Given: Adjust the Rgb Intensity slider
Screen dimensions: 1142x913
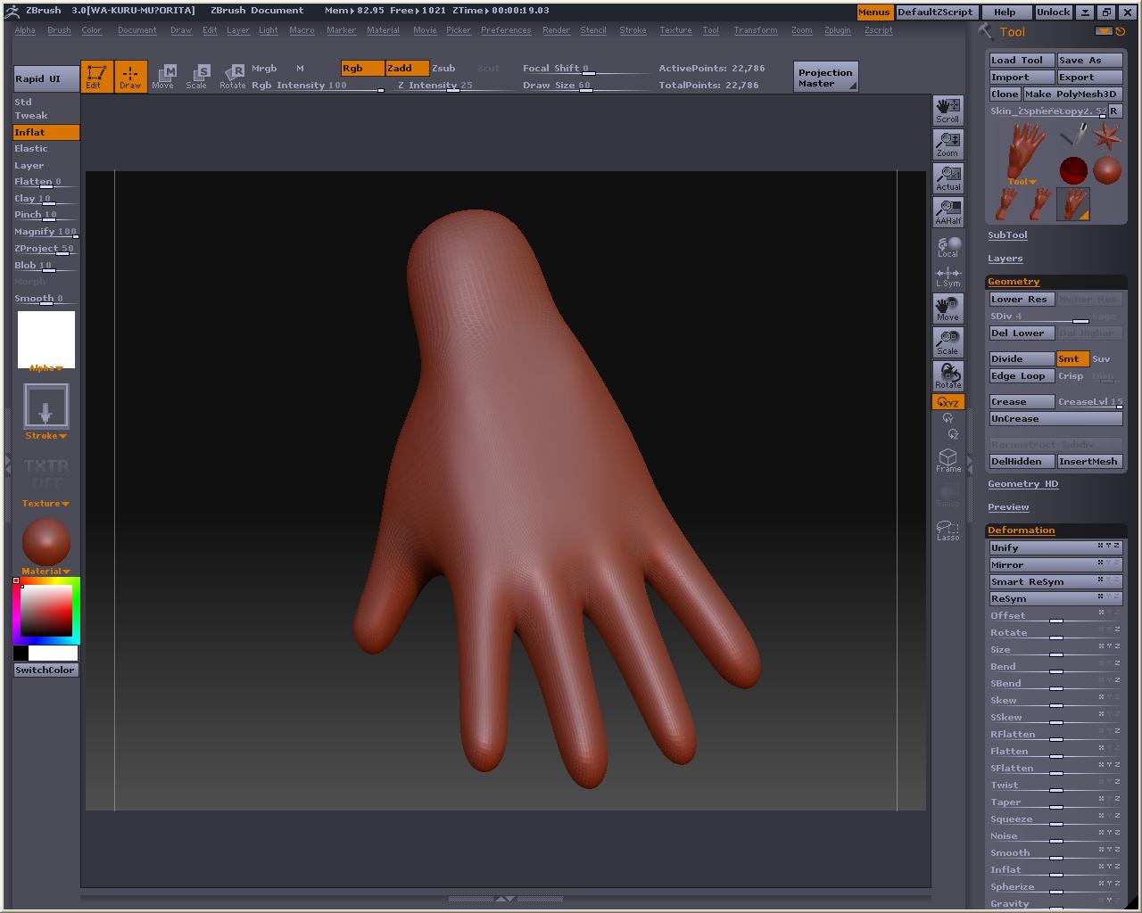Looking at the screenshot, I should [318, 86].
